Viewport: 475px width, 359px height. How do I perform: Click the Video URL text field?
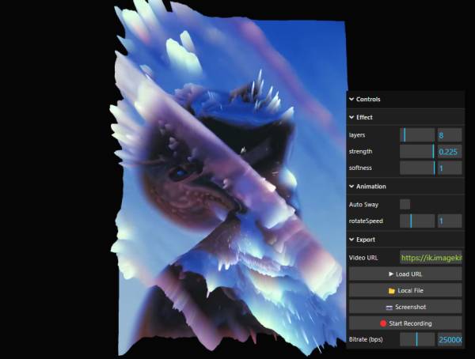coord(430,258)
